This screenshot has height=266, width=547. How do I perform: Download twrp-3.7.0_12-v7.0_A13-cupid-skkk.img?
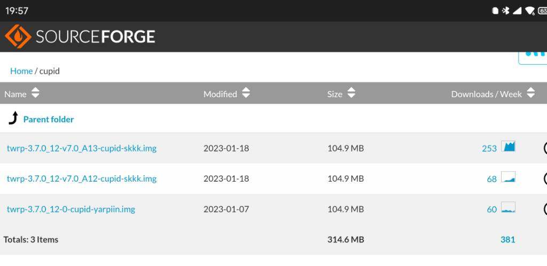click(82, 148)
